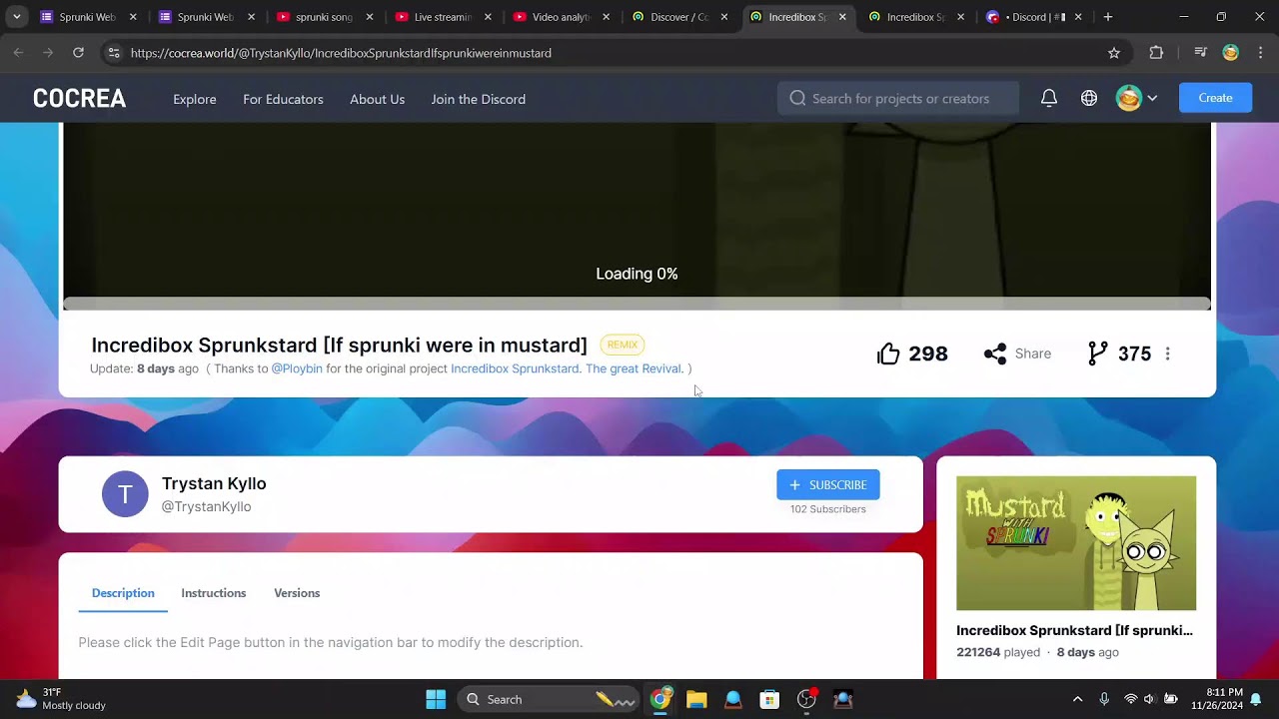Click the taskbar Search box
The height and width of the screenshot is (719, 1279).
(548, 699)
